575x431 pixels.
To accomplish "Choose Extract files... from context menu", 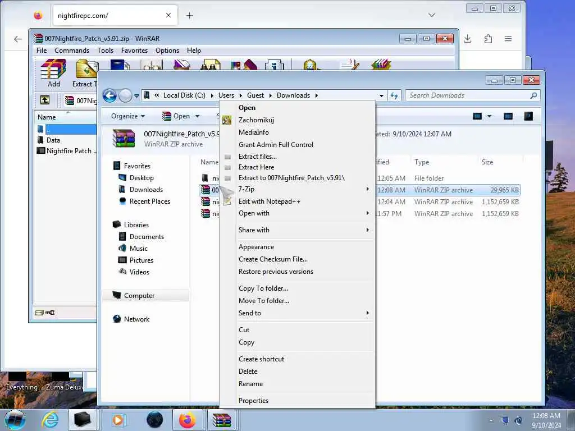I will click(257, 157).
